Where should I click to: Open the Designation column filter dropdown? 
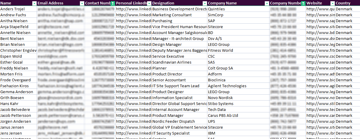click(x=205, y=3)
